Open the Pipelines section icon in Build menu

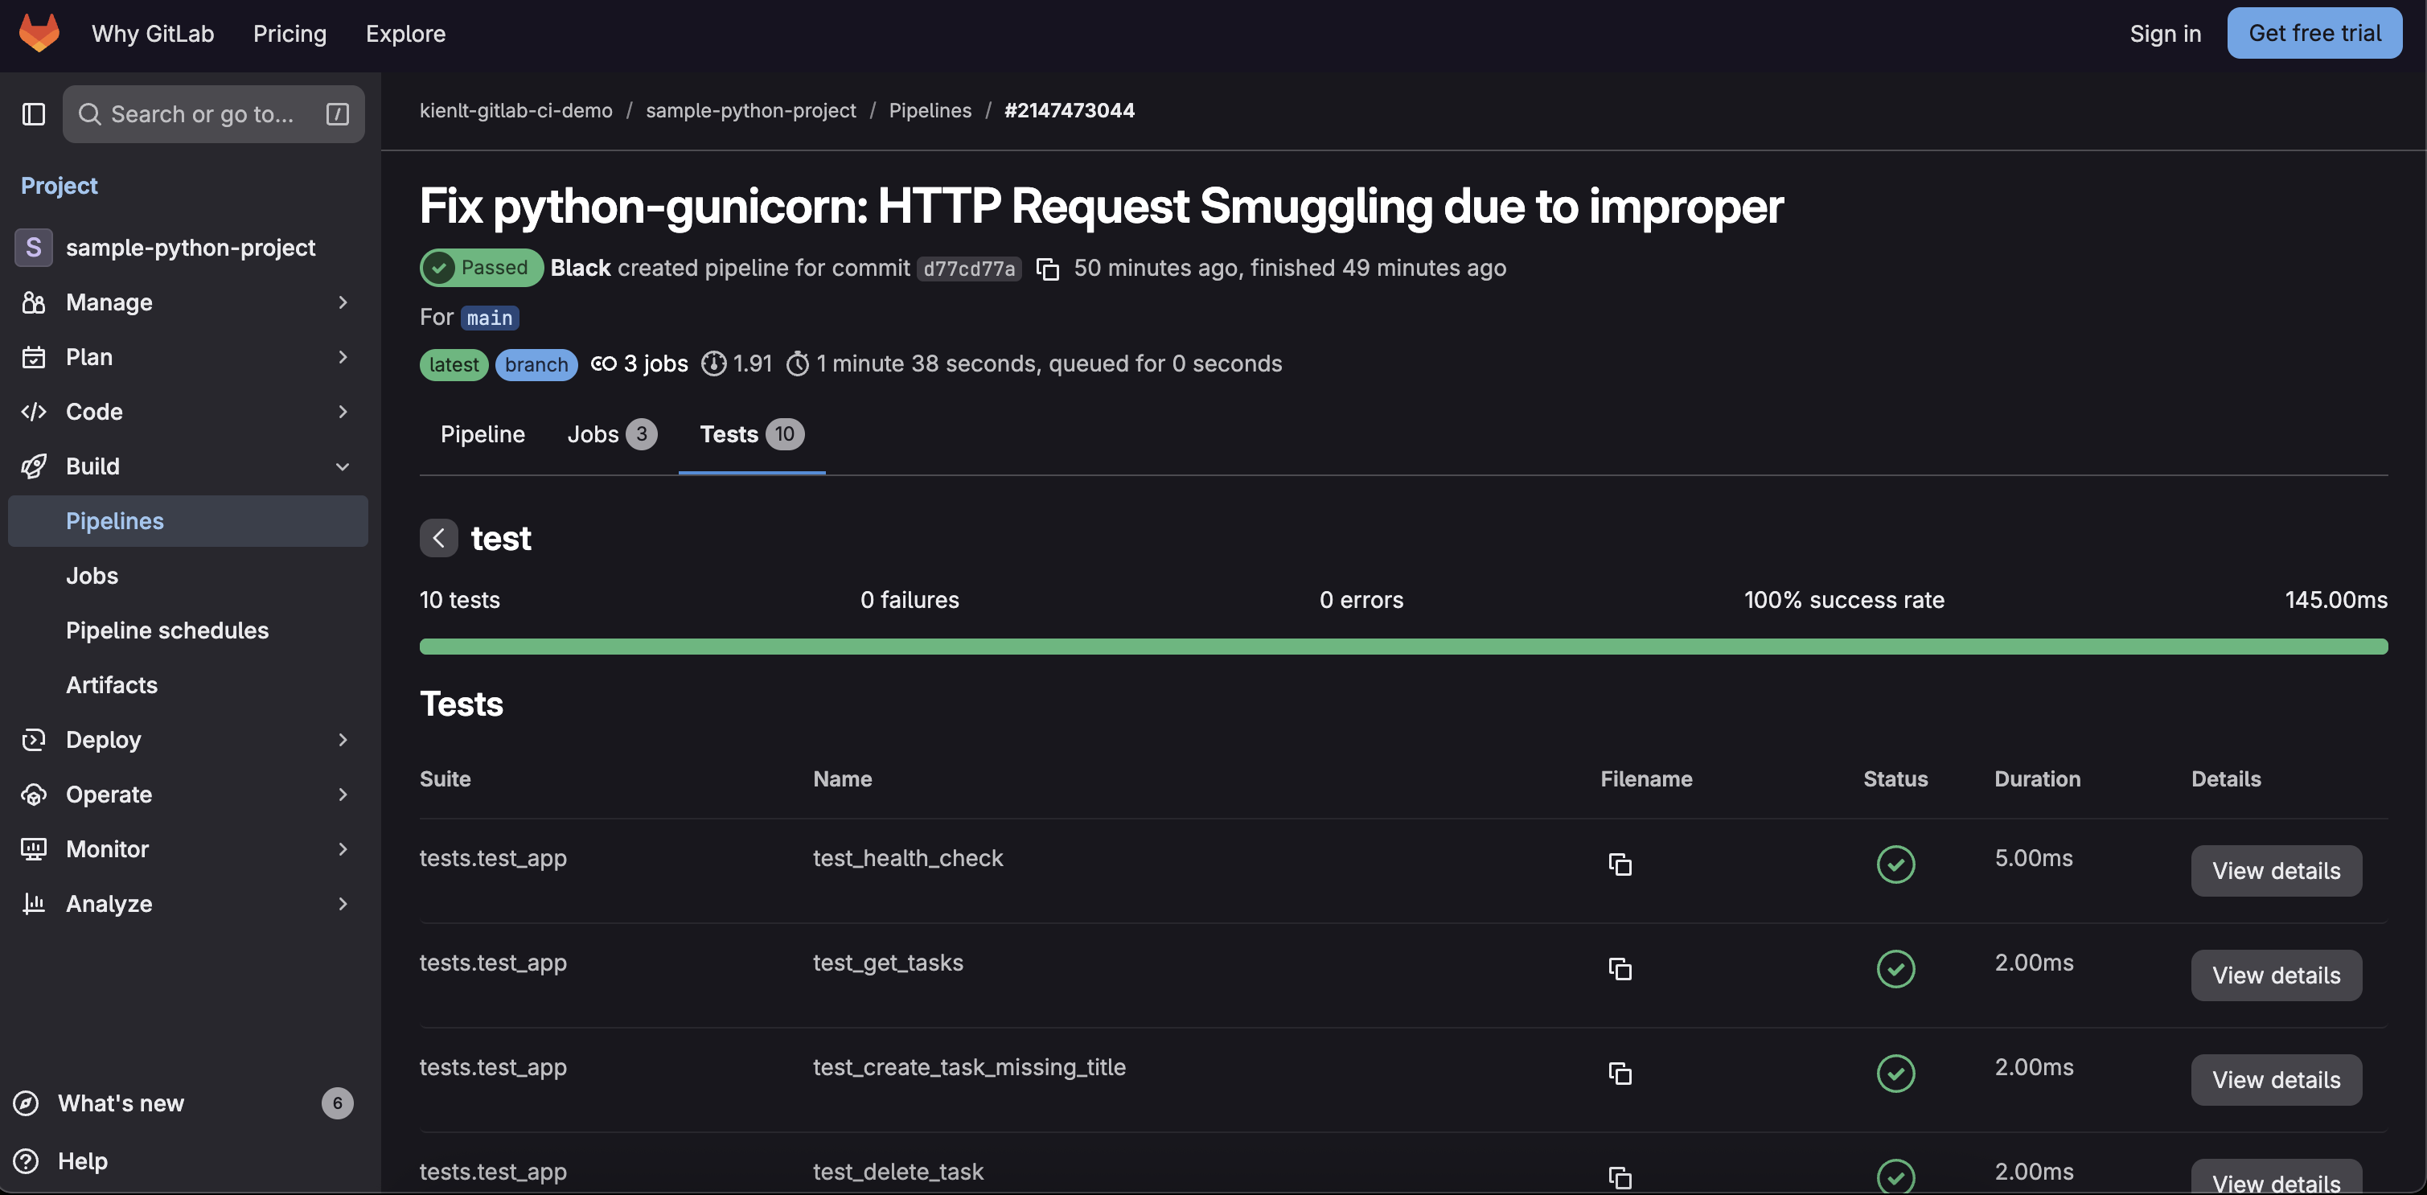[x=113, y=520]
